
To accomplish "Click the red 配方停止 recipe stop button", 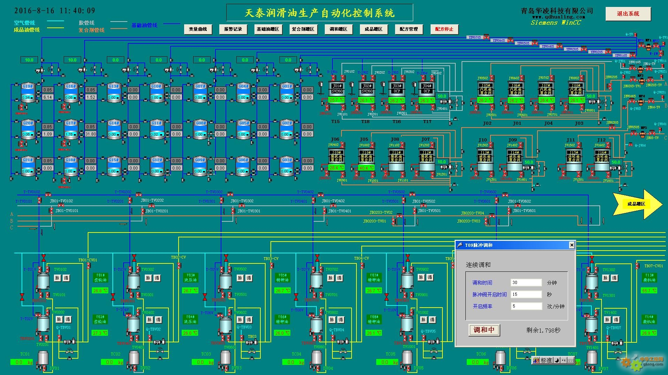I will click(444, 29).
